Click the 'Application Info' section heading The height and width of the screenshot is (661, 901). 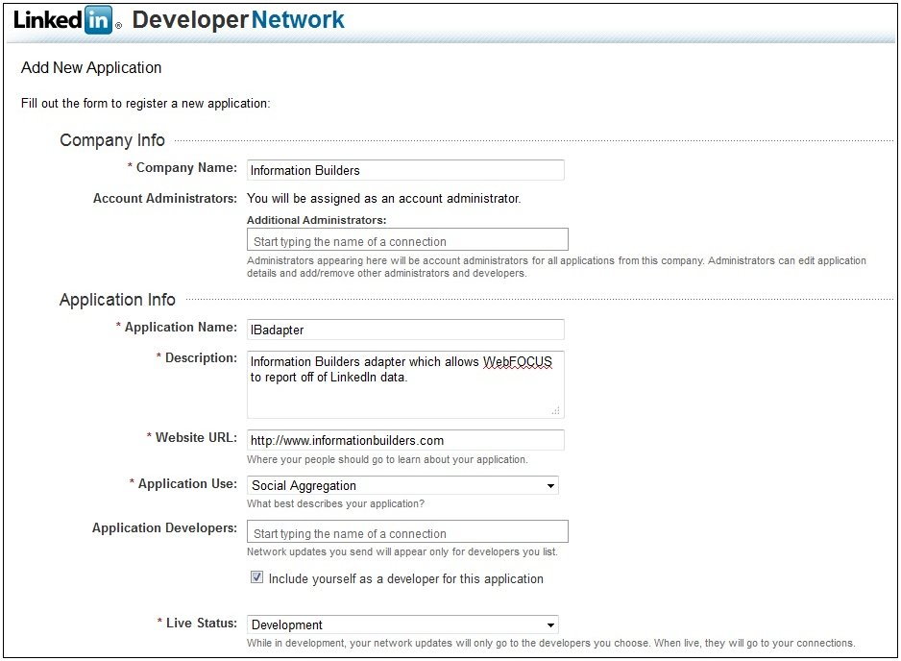(117, 300)
